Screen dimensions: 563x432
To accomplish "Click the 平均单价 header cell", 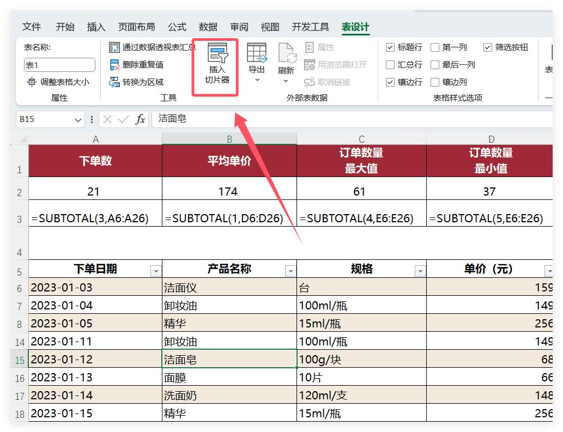I will point(229,161).
